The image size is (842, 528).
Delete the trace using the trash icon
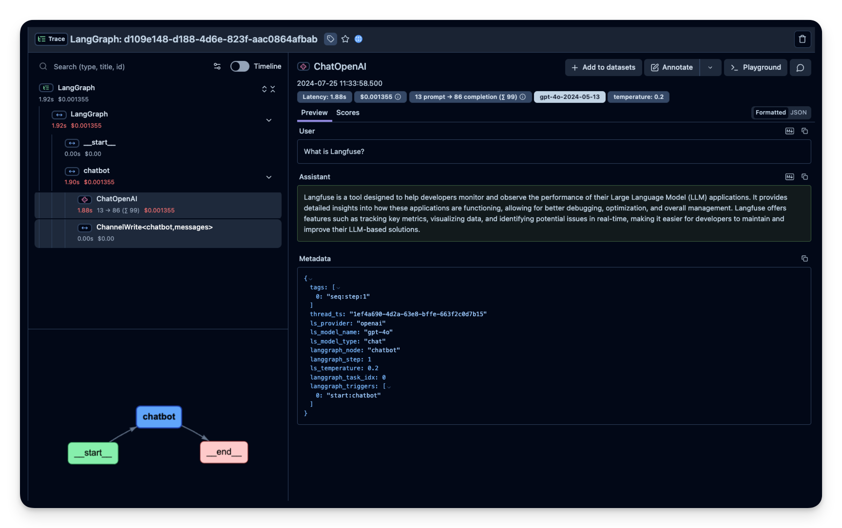click(802, 39)
